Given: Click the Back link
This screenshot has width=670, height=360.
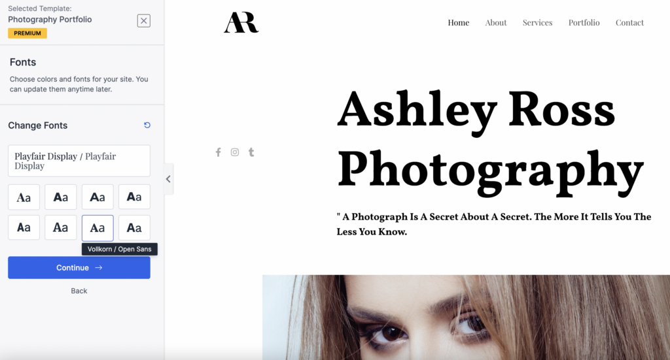Looking at the screenshot, I should pyautogui.click(x=79, y=291).
